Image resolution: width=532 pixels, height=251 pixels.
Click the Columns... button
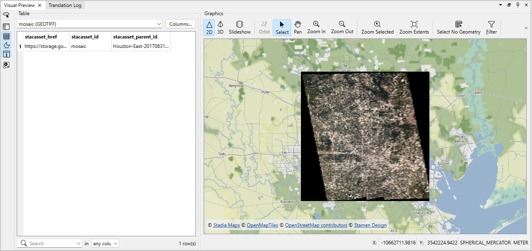pos(180,24)
